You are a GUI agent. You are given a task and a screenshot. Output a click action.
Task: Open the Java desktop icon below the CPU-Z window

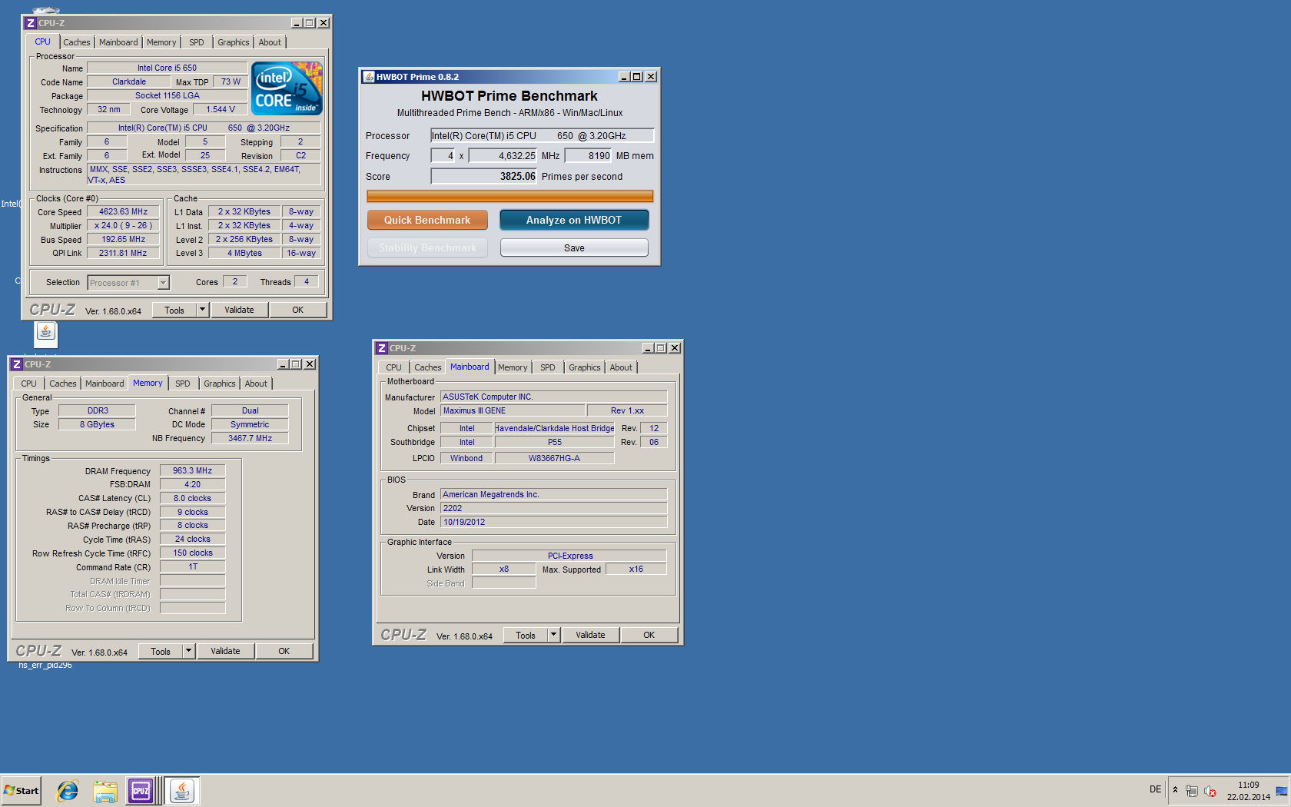[46, 333]
